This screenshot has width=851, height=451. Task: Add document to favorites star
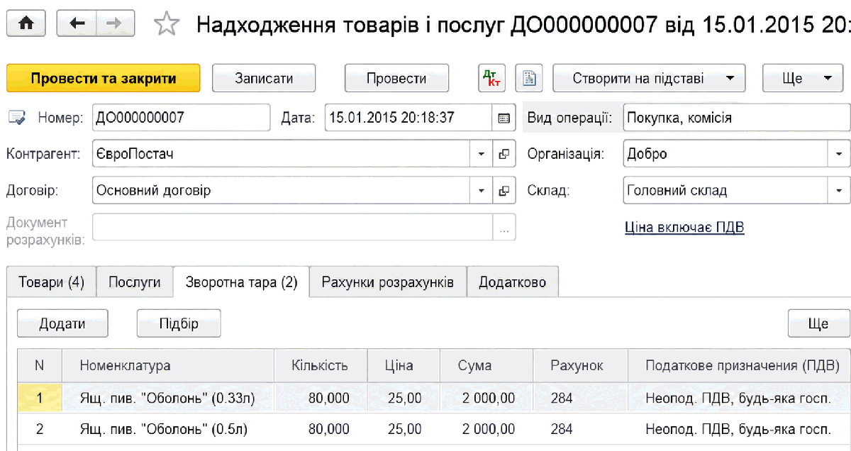[x=167, y=24]
